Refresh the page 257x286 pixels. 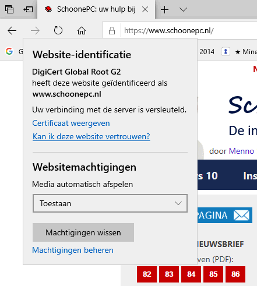tap(58, 30)
